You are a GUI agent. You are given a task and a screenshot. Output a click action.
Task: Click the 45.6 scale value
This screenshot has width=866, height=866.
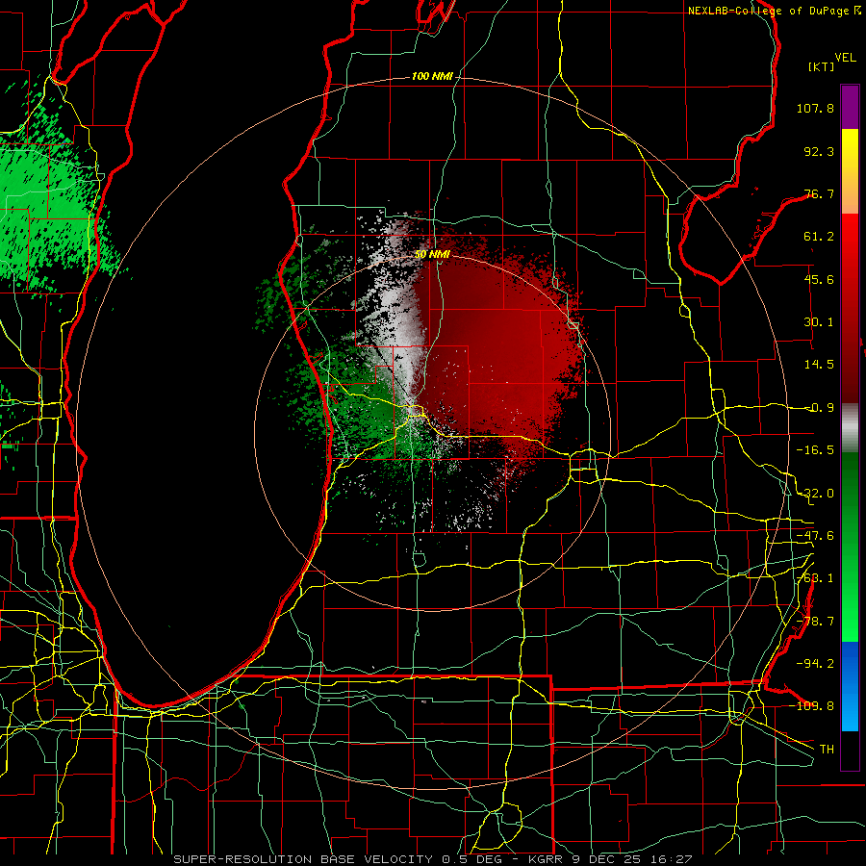(819, 279)
